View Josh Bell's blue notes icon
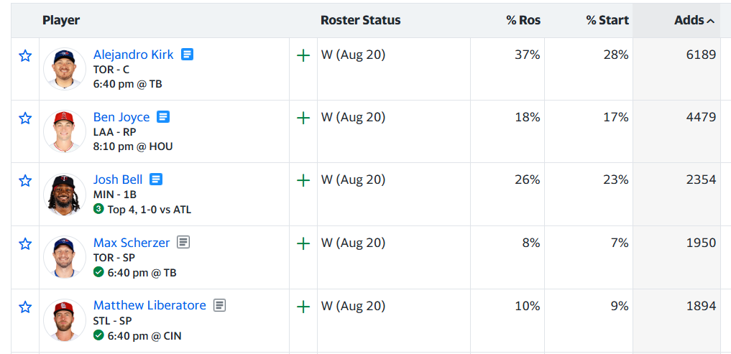This screenshot has height=354, width=731. pos(156,180)
